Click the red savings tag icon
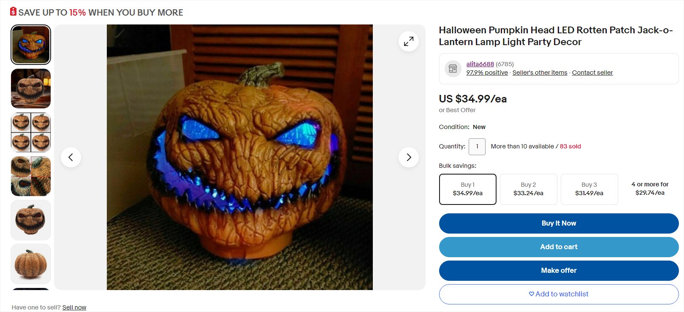The height and width of the screenshot is (312, 684). click(14, 12)
